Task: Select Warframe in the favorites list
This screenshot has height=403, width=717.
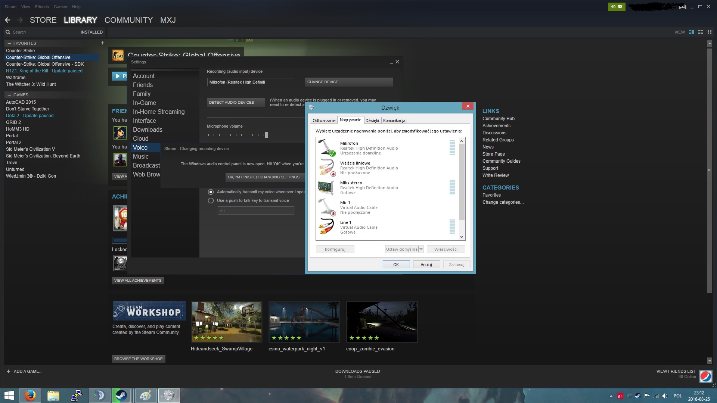Action: click(x=16, y=78)
